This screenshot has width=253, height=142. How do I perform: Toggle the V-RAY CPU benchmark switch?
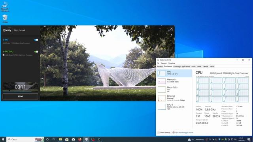click(x=36, y=40)
